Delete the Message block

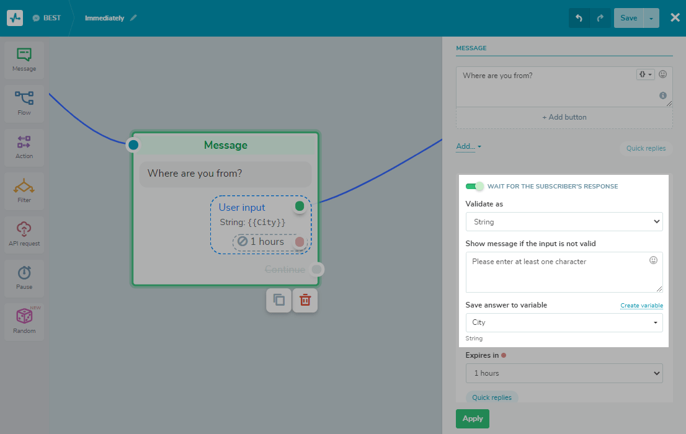[x=305, y=300]
